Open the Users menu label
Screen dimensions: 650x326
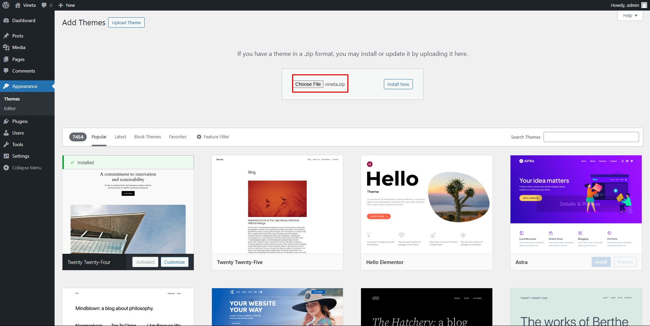click(x=18, y=133)
